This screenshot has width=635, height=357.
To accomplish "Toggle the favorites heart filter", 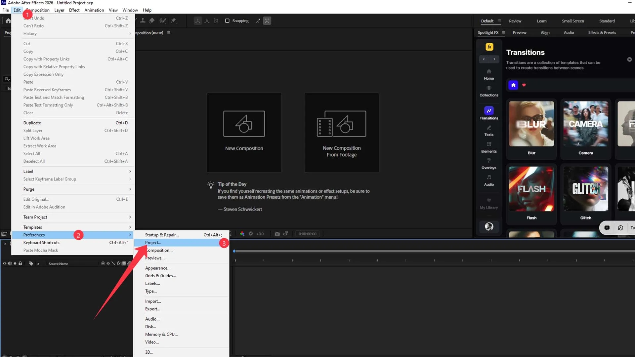I will pyautogui.click(x=524, y=85).
